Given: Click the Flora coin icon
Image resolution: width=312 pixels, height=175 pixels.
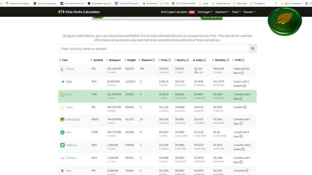Looking at the screenshot, I should click(x=62, y=107).
